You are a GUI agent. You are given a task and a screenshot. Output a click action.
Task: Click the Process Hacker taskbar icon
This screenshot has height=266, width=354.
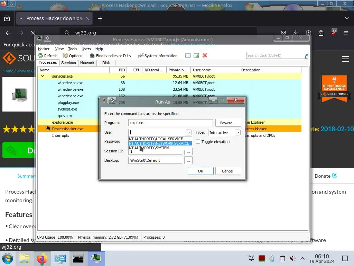coord(96,258)
